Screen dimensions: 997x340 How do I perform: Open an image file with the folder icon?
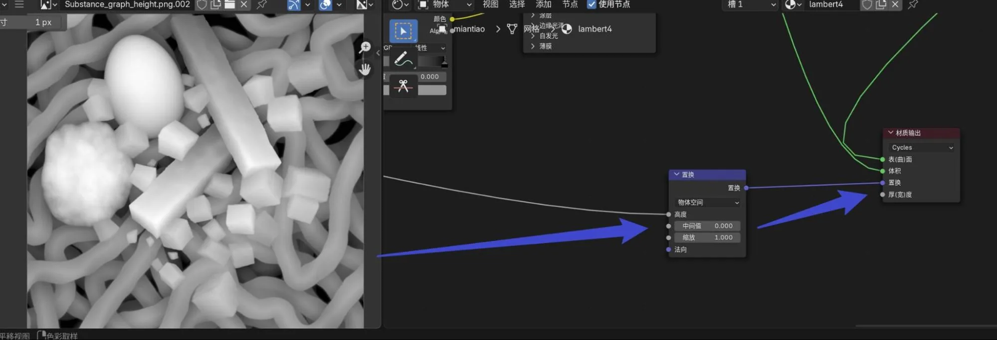tap(230, 4)
